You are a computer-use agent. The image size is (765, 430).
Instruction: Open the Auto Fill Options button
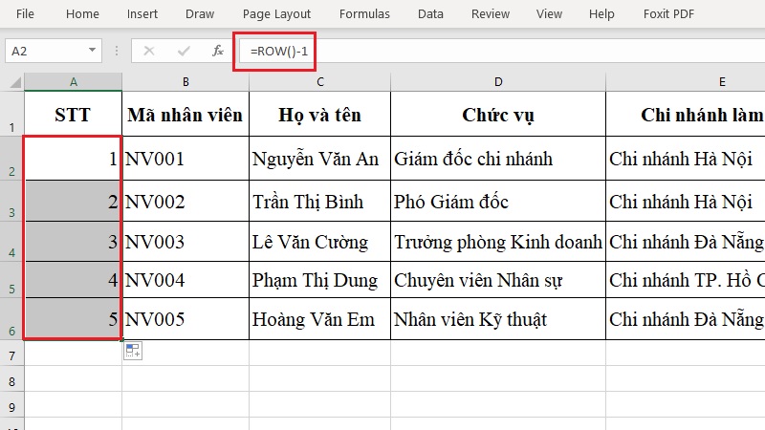pos(133,351)
